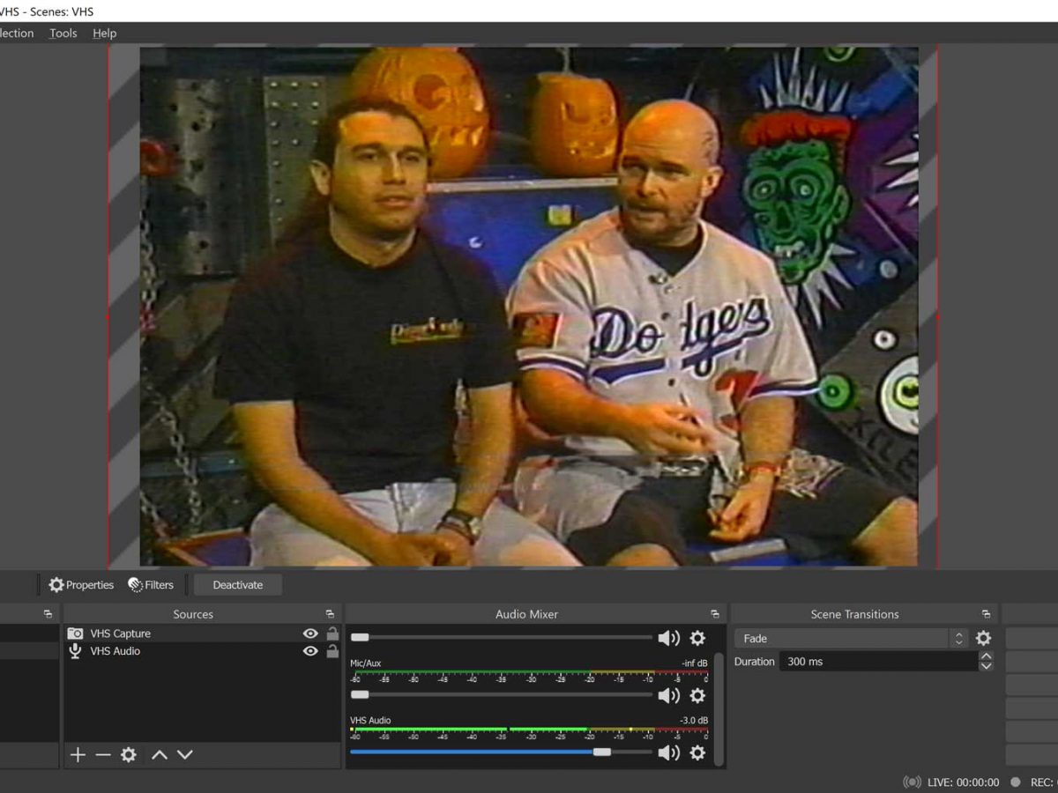Undock the Audio Mixer panel using its pop-out icon
Image resolution: width=1058 pixels, height=793 pixels.
(x=714, y=614)
